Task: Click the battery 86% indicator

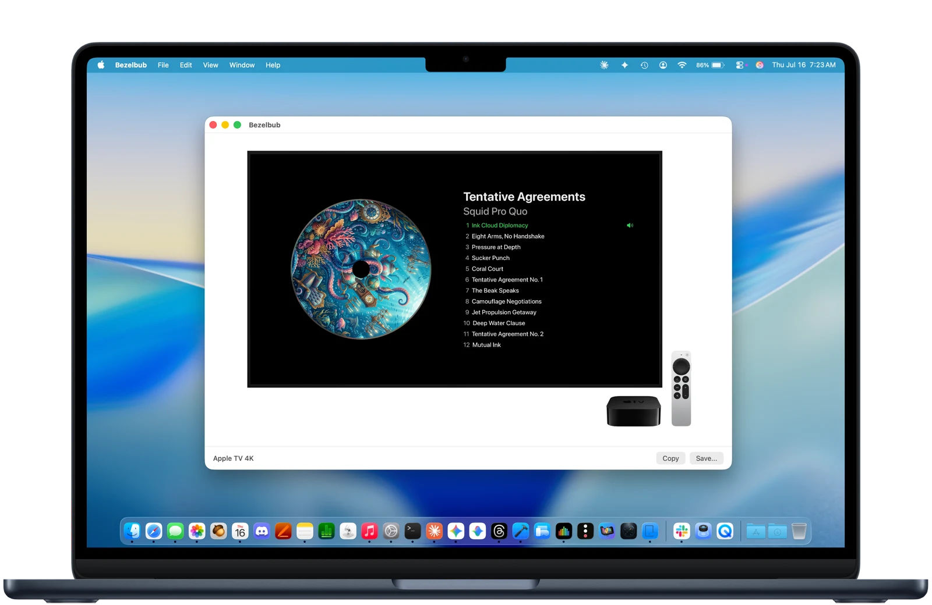Action: pyautogui.click(x=710, y=65)
